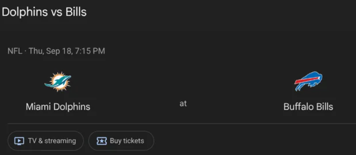Select the Buy tickets button
Image resolution: width=356 pixels, height=155 pixels.
pyautogui.click(x=121, y=141)
